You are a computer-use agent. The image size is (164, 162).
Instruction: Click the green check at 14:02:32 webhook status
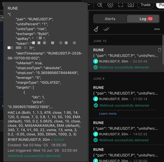(x=96, y=140)
